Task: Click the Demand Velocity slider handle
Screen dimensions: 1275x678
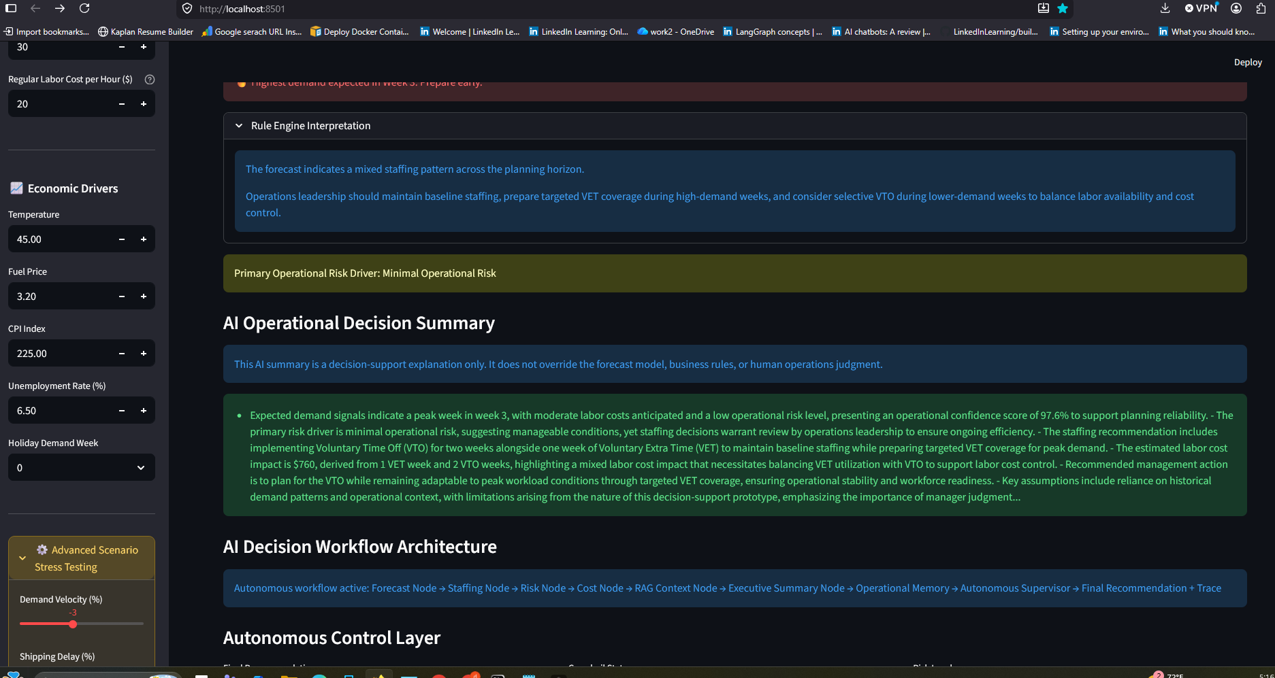Action: click(x=73, y=624)
